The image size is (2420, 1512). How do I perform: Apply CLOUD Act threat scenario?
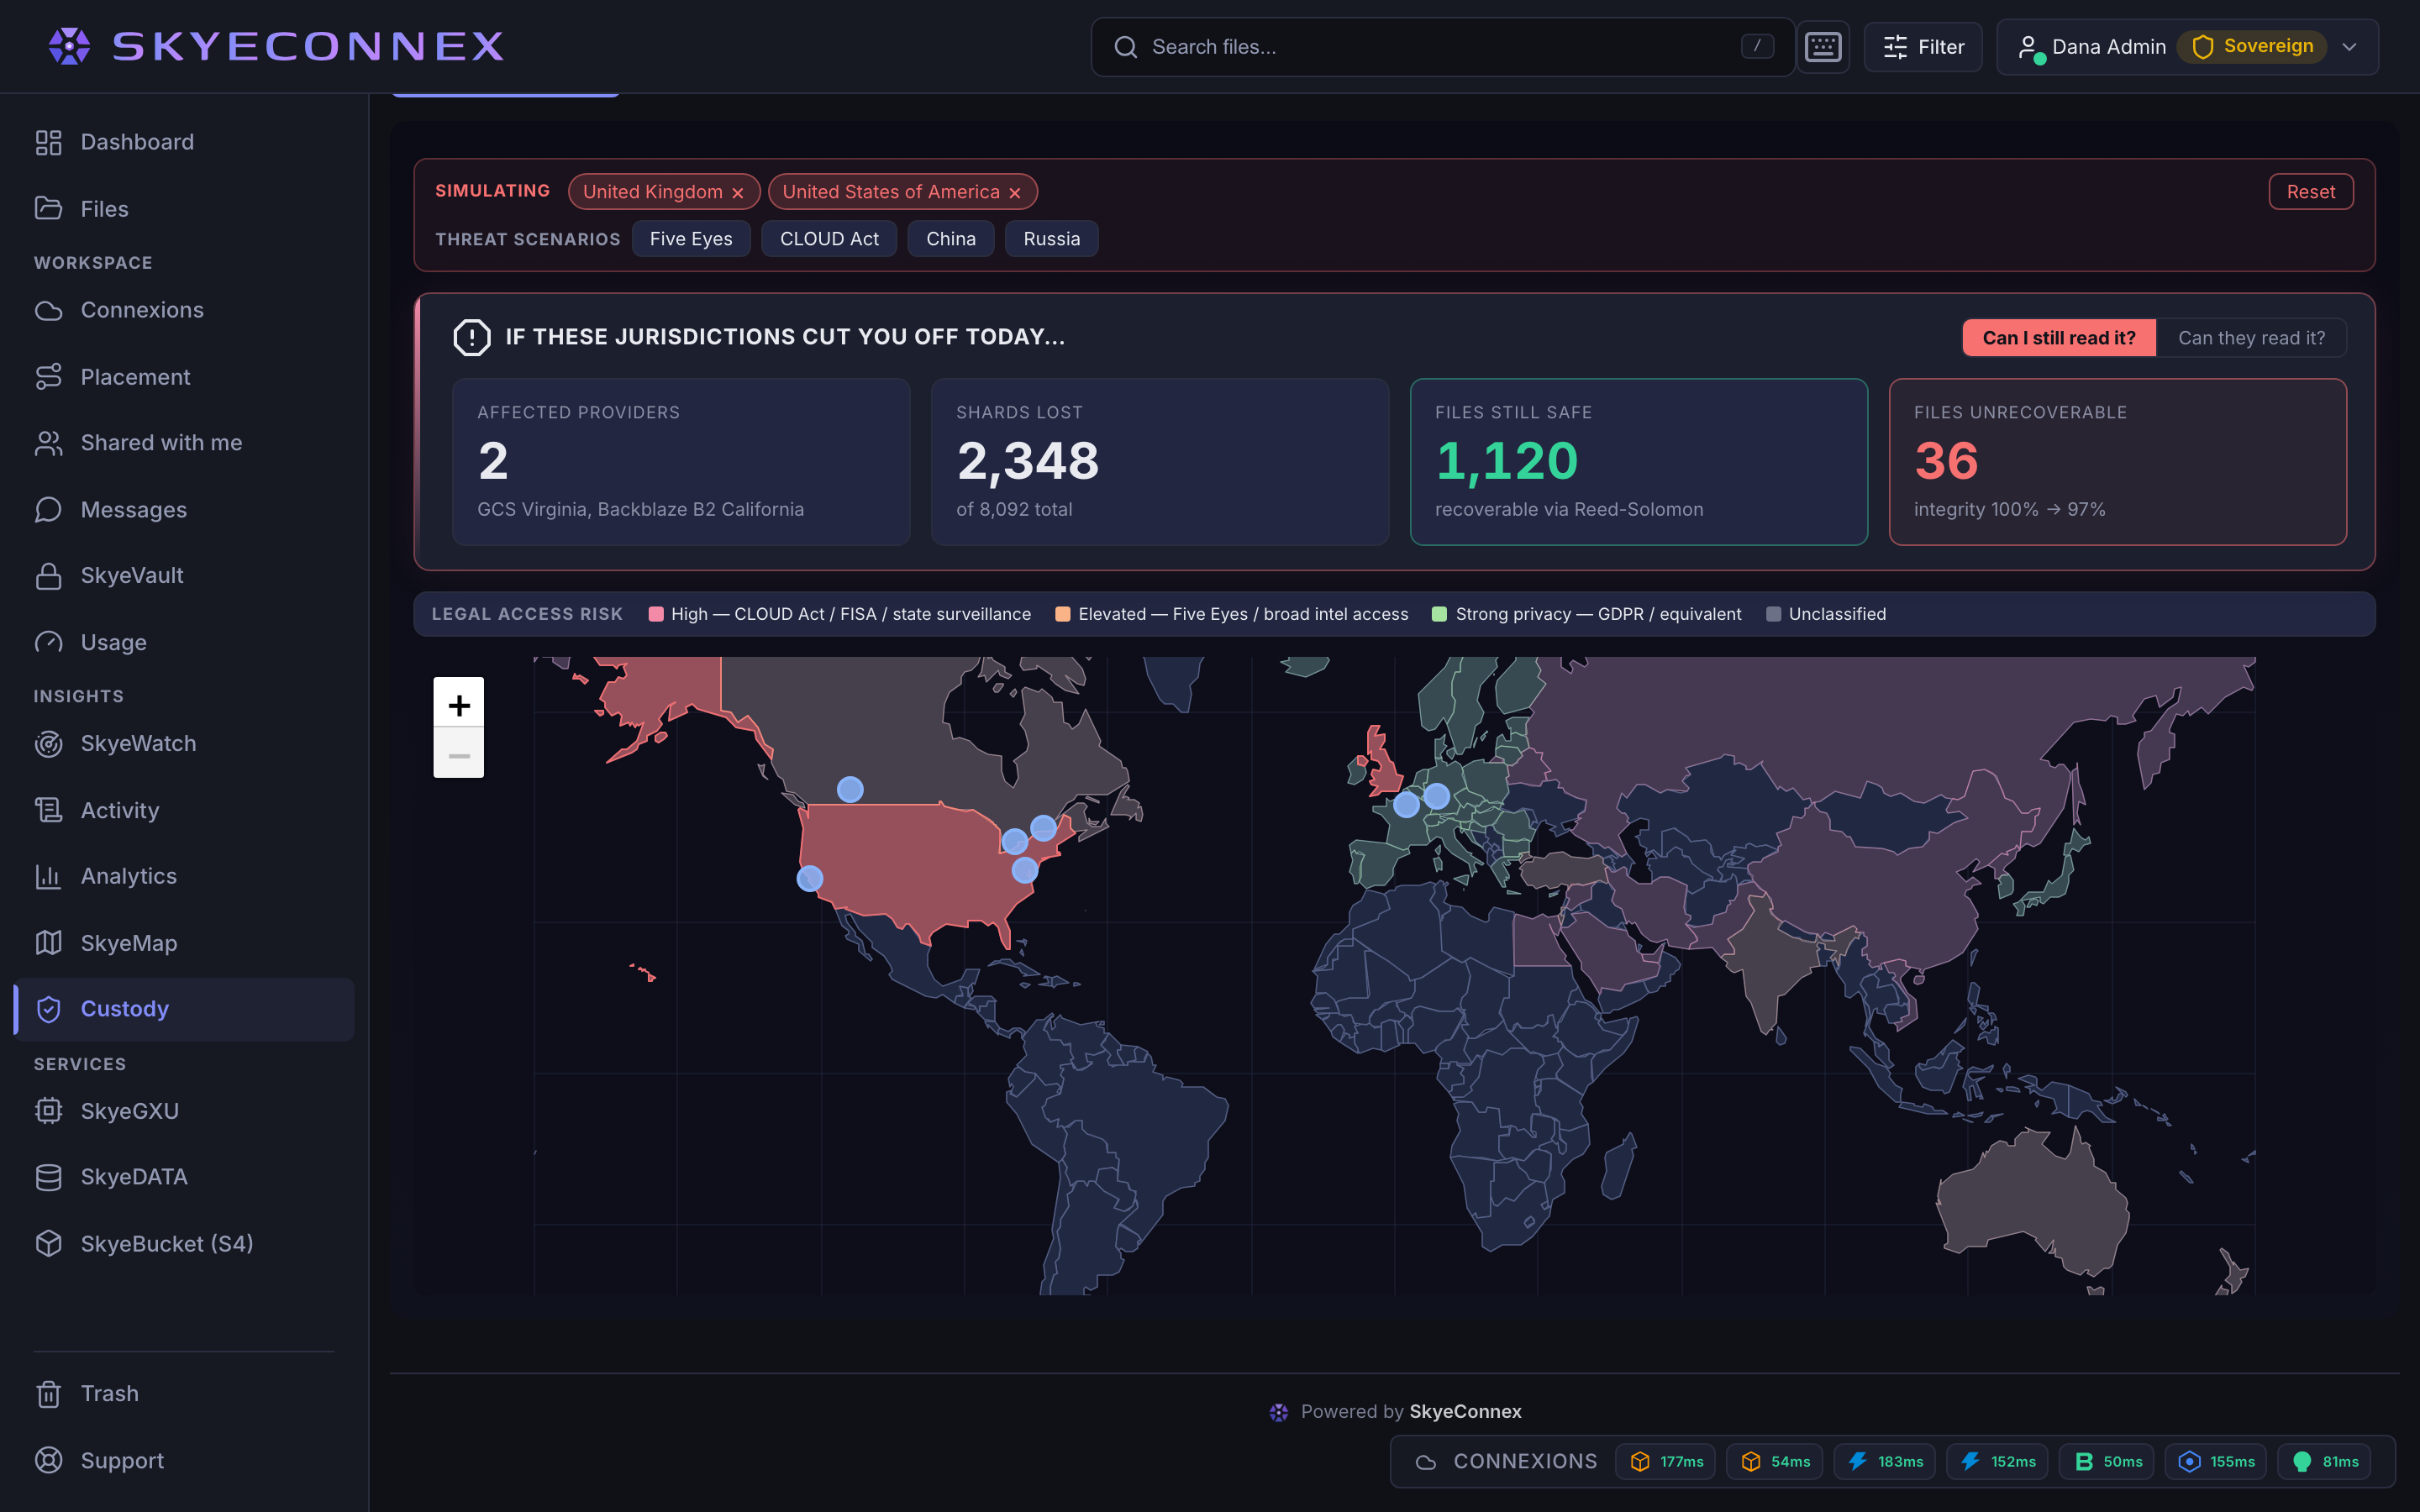pos(829,239)
